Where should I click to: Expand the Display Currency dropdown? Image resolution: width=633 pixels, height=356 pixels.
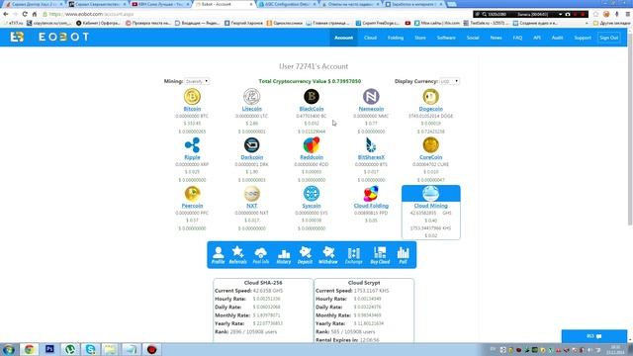449,81
